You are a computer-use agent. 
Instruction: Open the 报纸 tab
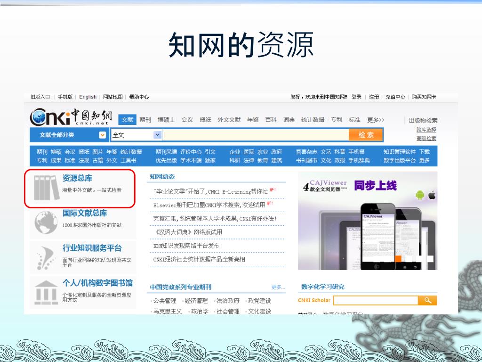click(x=205, y=120)
